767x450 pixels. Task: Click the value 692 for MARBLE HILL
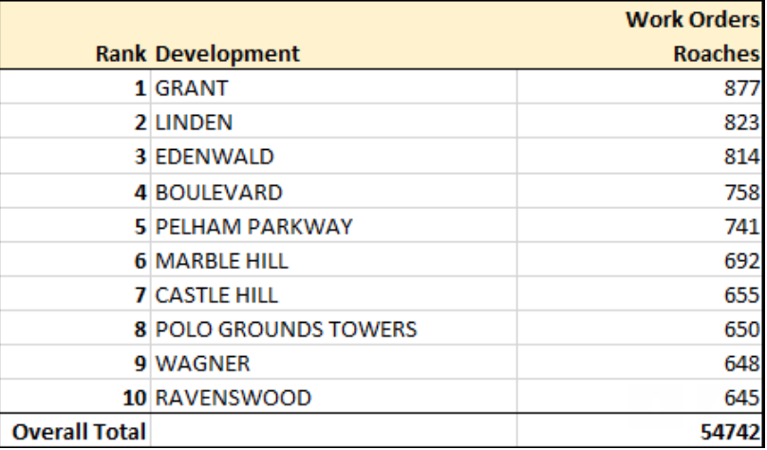pyautogui.click(x=741, y=260)
